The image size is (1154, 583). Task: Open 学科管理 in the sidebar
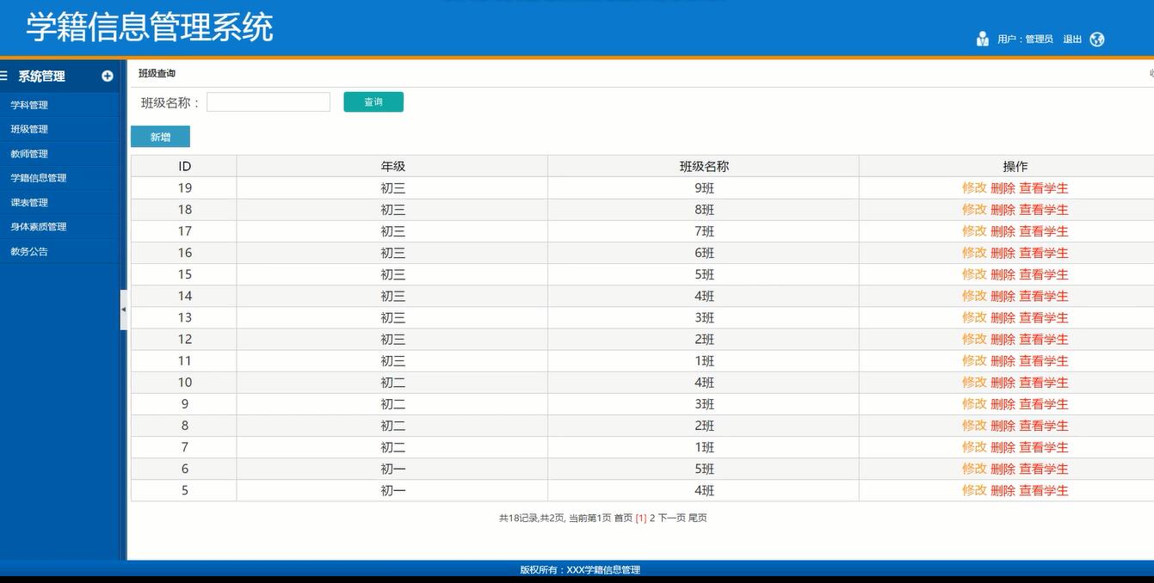click(29, 105)
